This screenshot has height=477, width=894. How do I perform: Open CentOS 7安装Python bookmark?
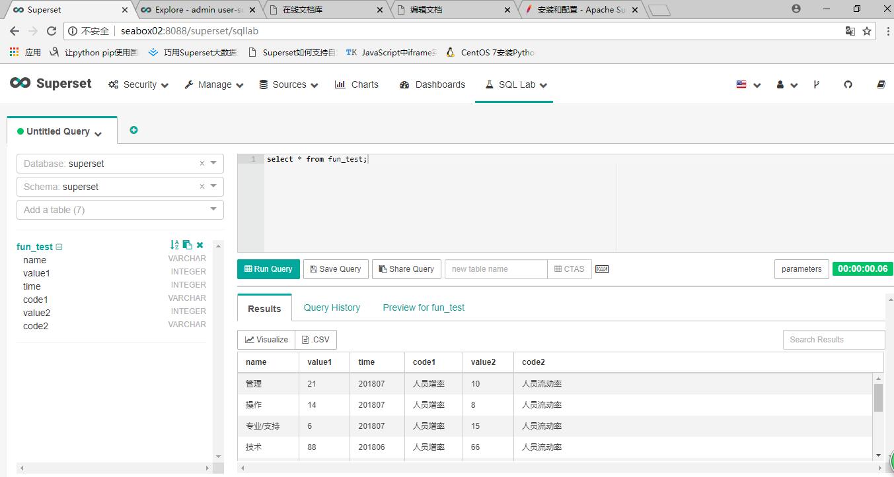(490, 52)
